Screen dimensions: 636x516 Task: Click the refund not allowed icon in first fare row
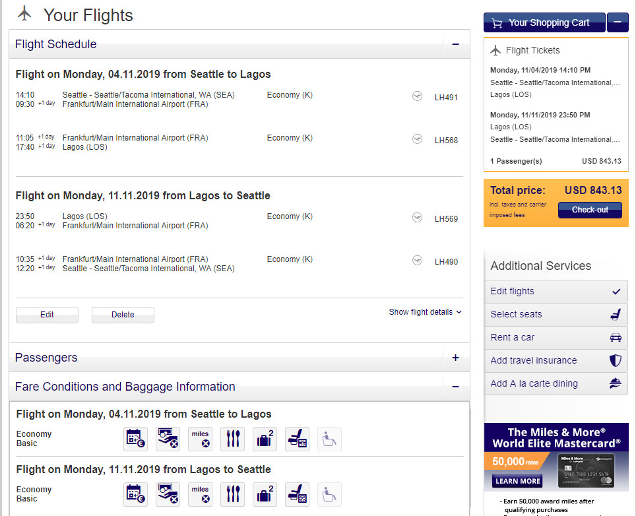168,439
